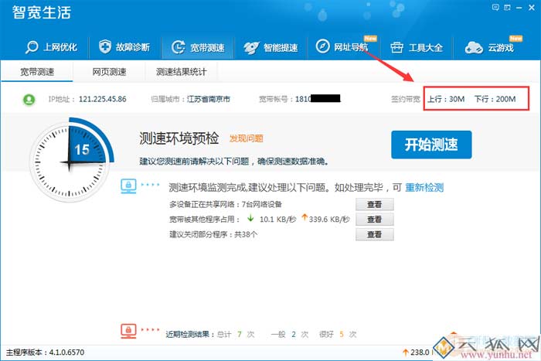Click the 10.1 KB/秒 download rate
Image resolution: width=541 pixels, height=361 pixels.
point(277,220)
